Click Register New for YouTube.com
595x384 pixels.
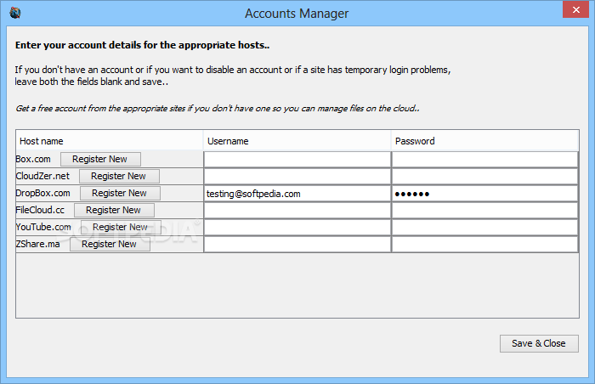click(121, 227)
